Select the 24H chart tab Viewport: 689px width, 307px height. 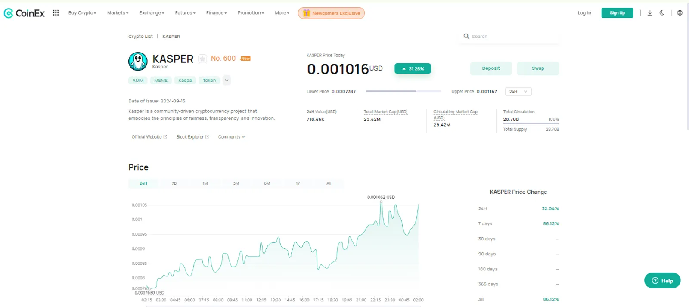[x=143, y=183]
